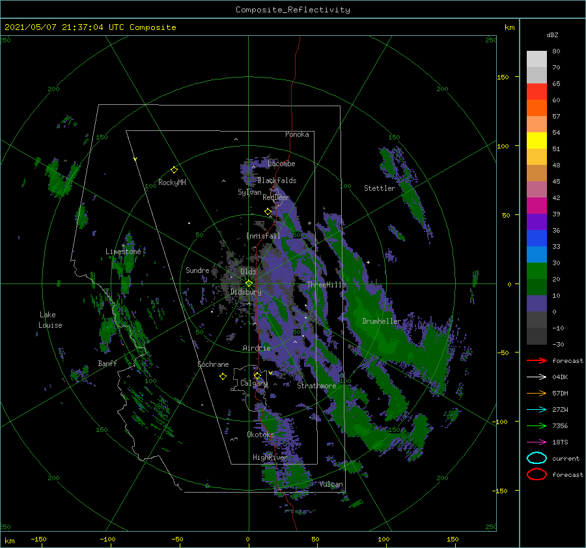Click the red forecast arrow legend icon
The image size is (586, 548).
click(537, 360)
